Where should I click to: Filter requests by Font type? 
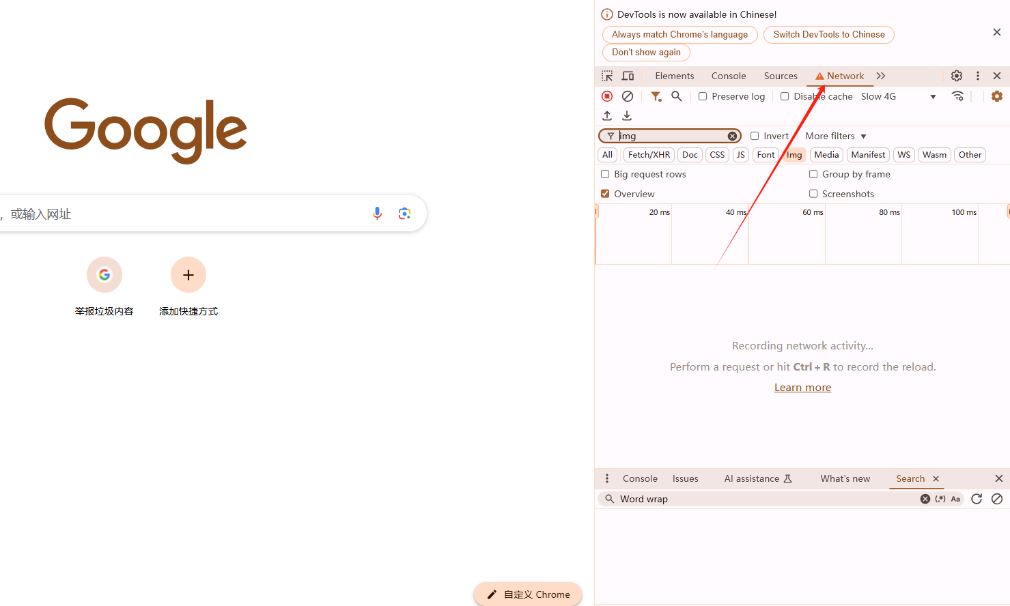click(x=766, y=155)
